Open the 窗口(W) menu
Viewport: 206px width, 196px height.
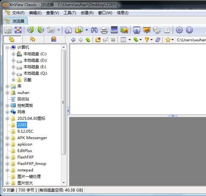coord(105,13)
